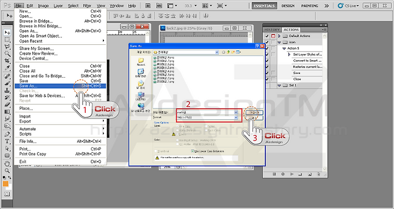
Task: Switch to the History tab
Action: point(272,30)
